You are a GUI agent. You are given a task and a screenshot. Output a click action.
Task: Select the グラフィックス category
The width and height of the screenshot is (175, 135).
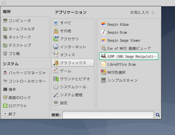[73, 63]
